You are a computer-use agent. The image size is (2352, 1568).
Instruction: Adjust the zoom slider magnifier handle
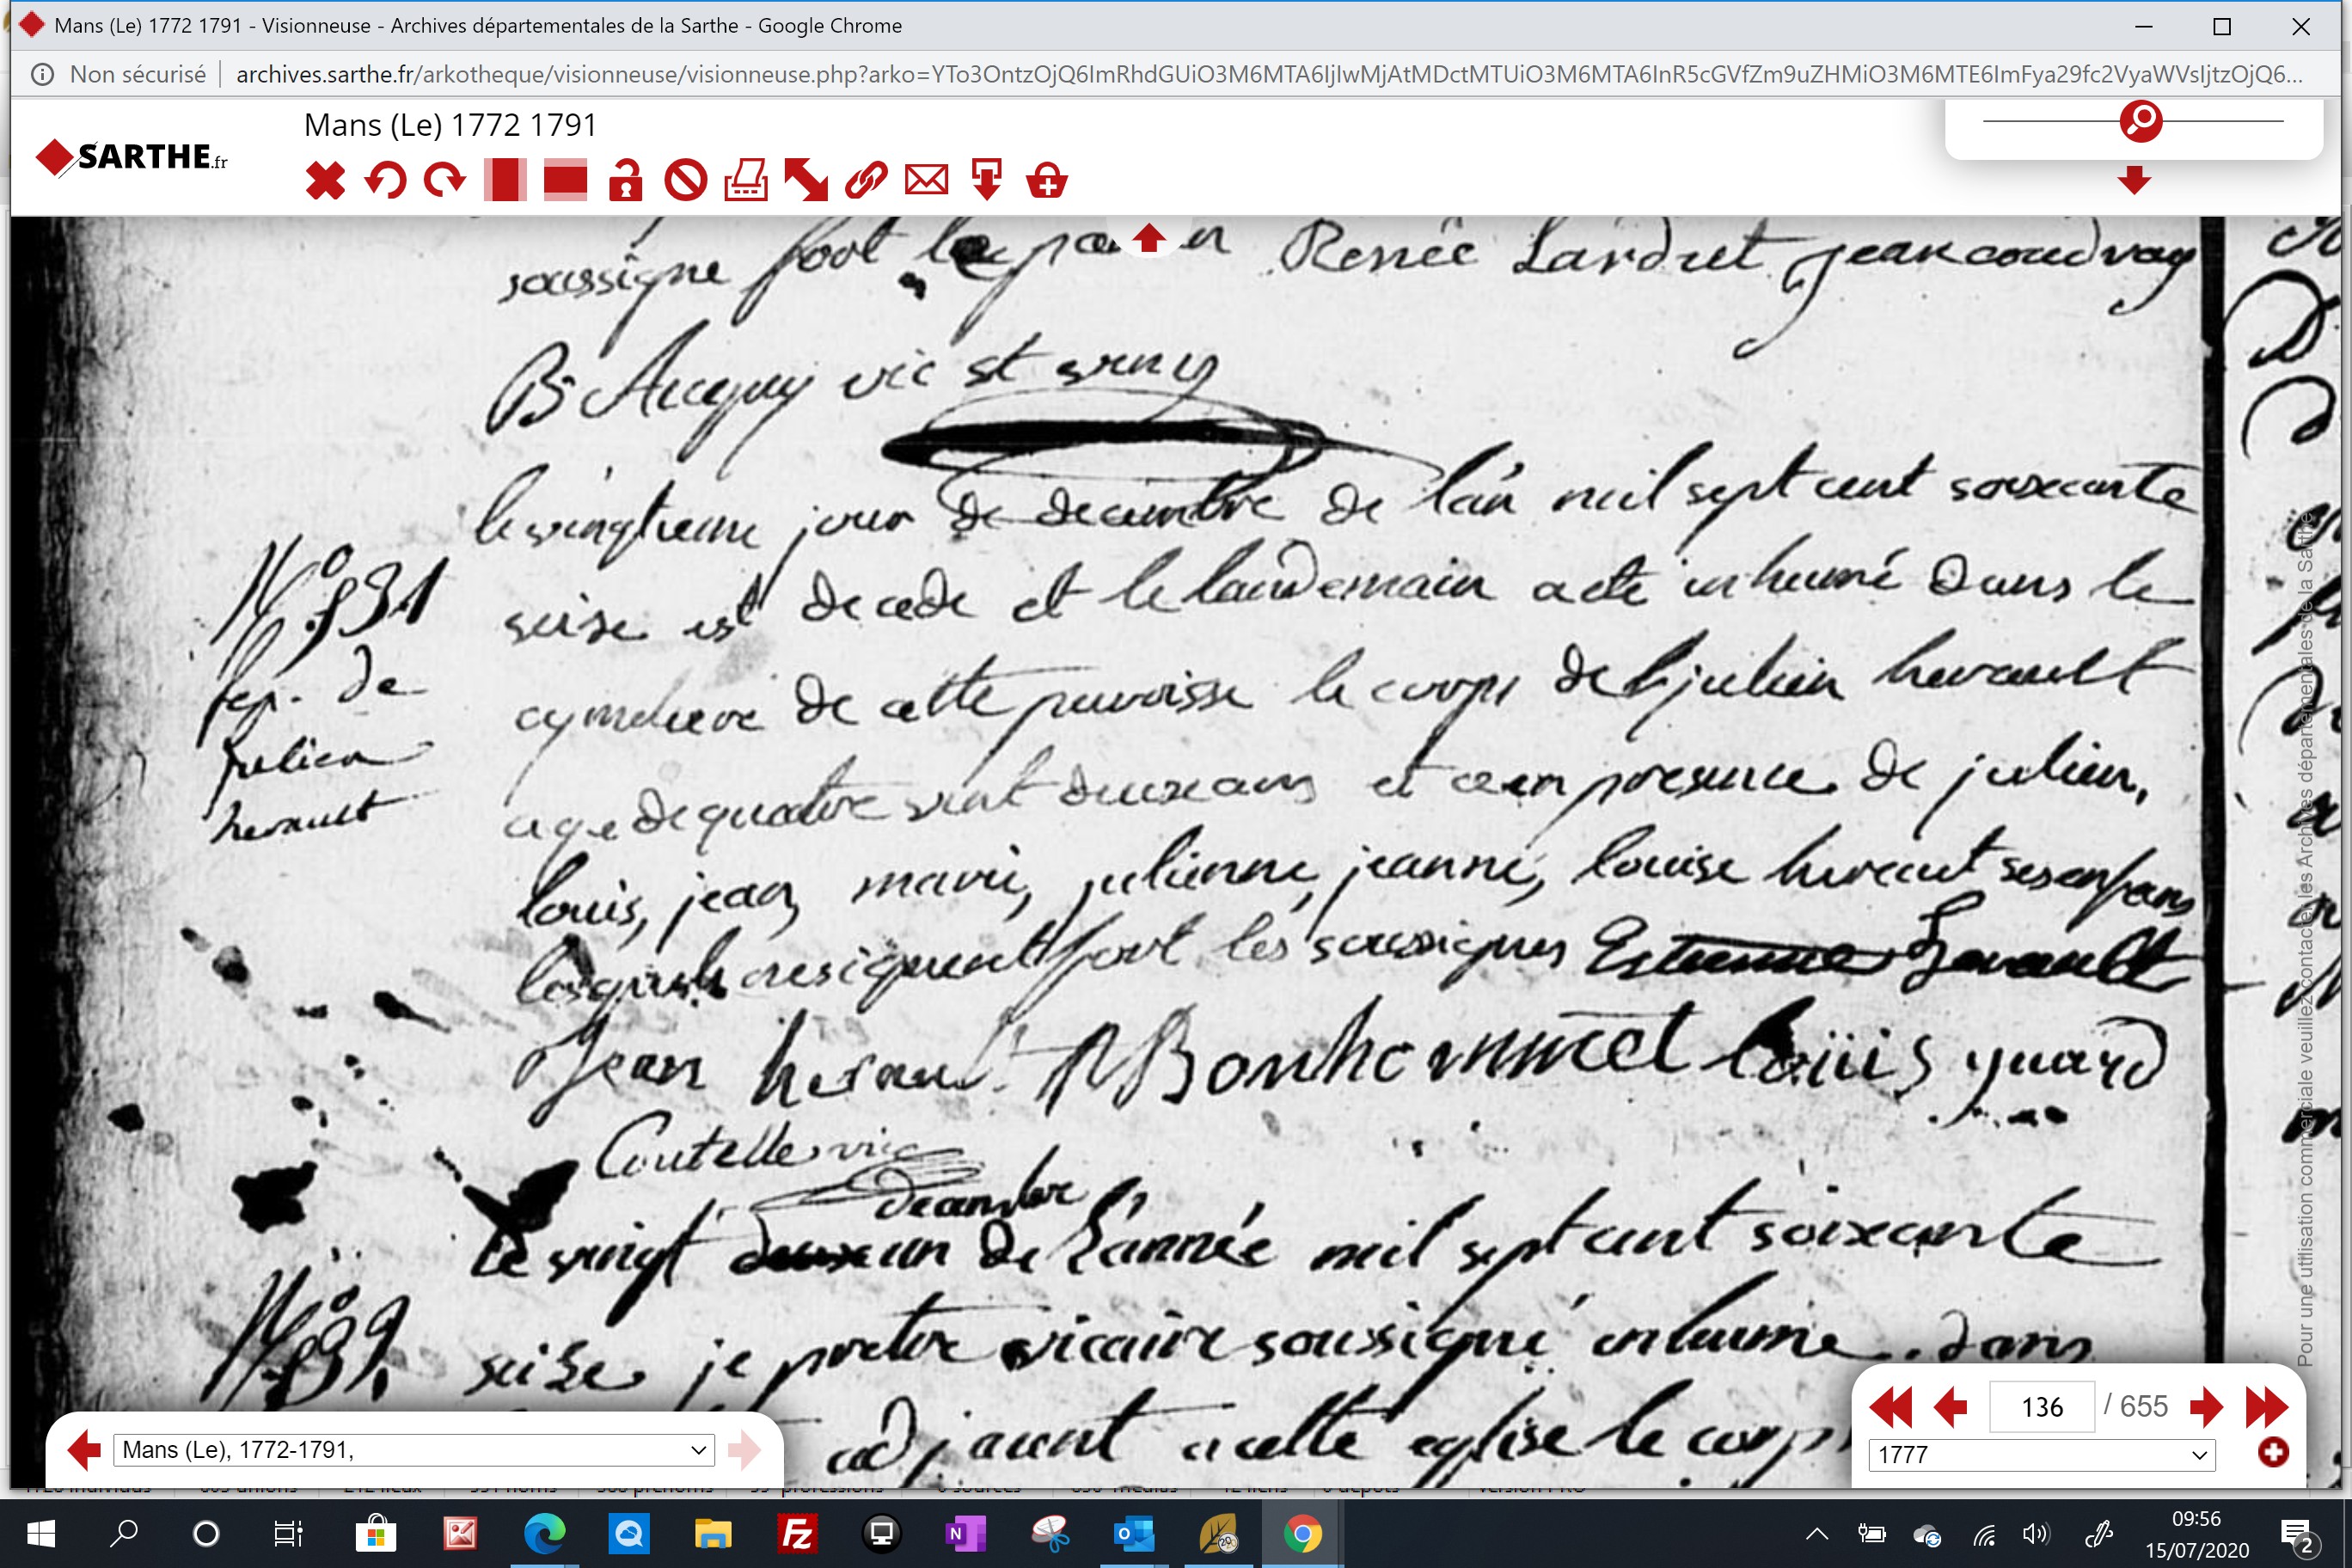point(2141,121)
